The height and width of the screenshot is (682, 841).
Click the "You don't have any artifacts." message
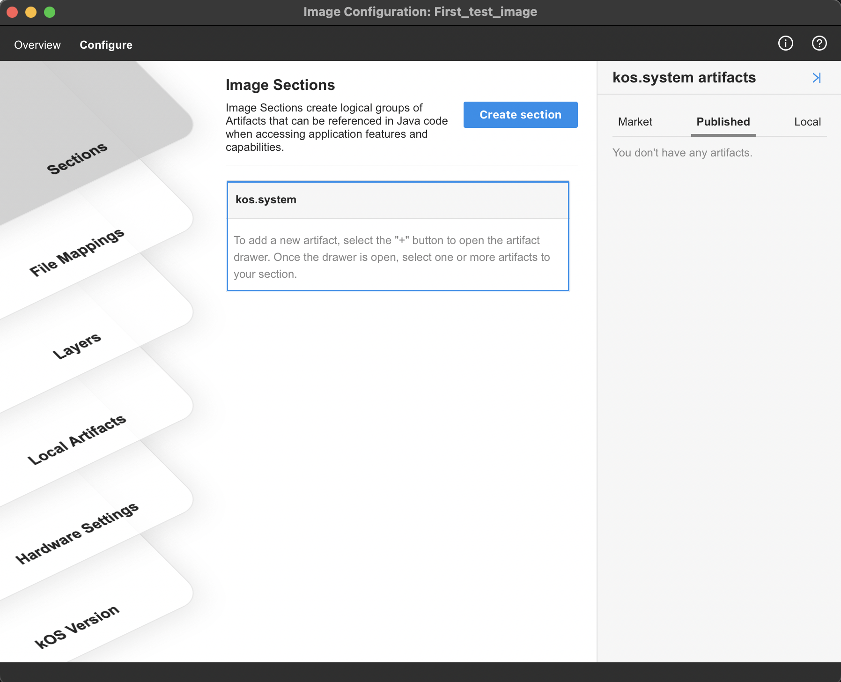click(x=682, y=153)
